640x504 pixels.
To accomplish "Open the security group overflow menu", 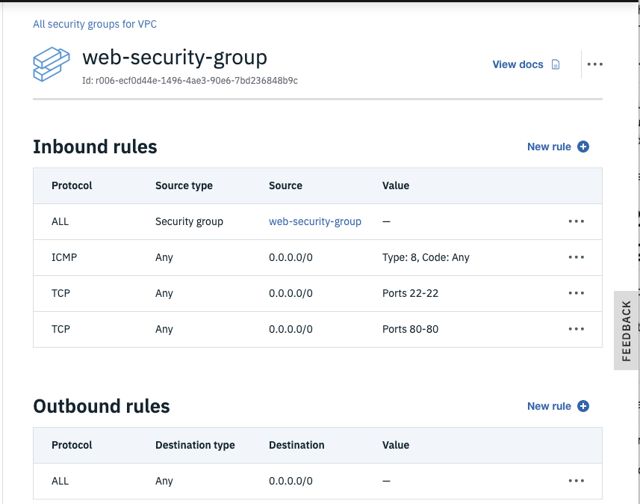I will [594, 64].
